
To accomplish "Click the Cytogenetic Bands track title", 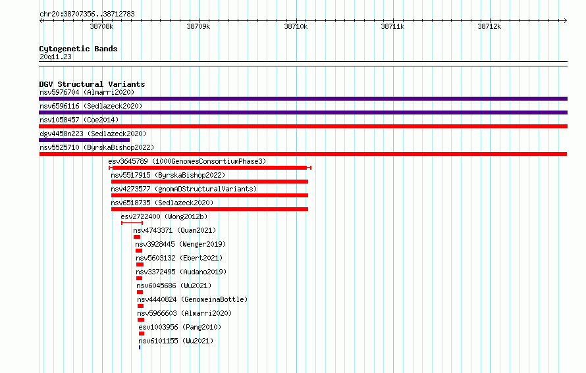I will (x=78, y=49).
